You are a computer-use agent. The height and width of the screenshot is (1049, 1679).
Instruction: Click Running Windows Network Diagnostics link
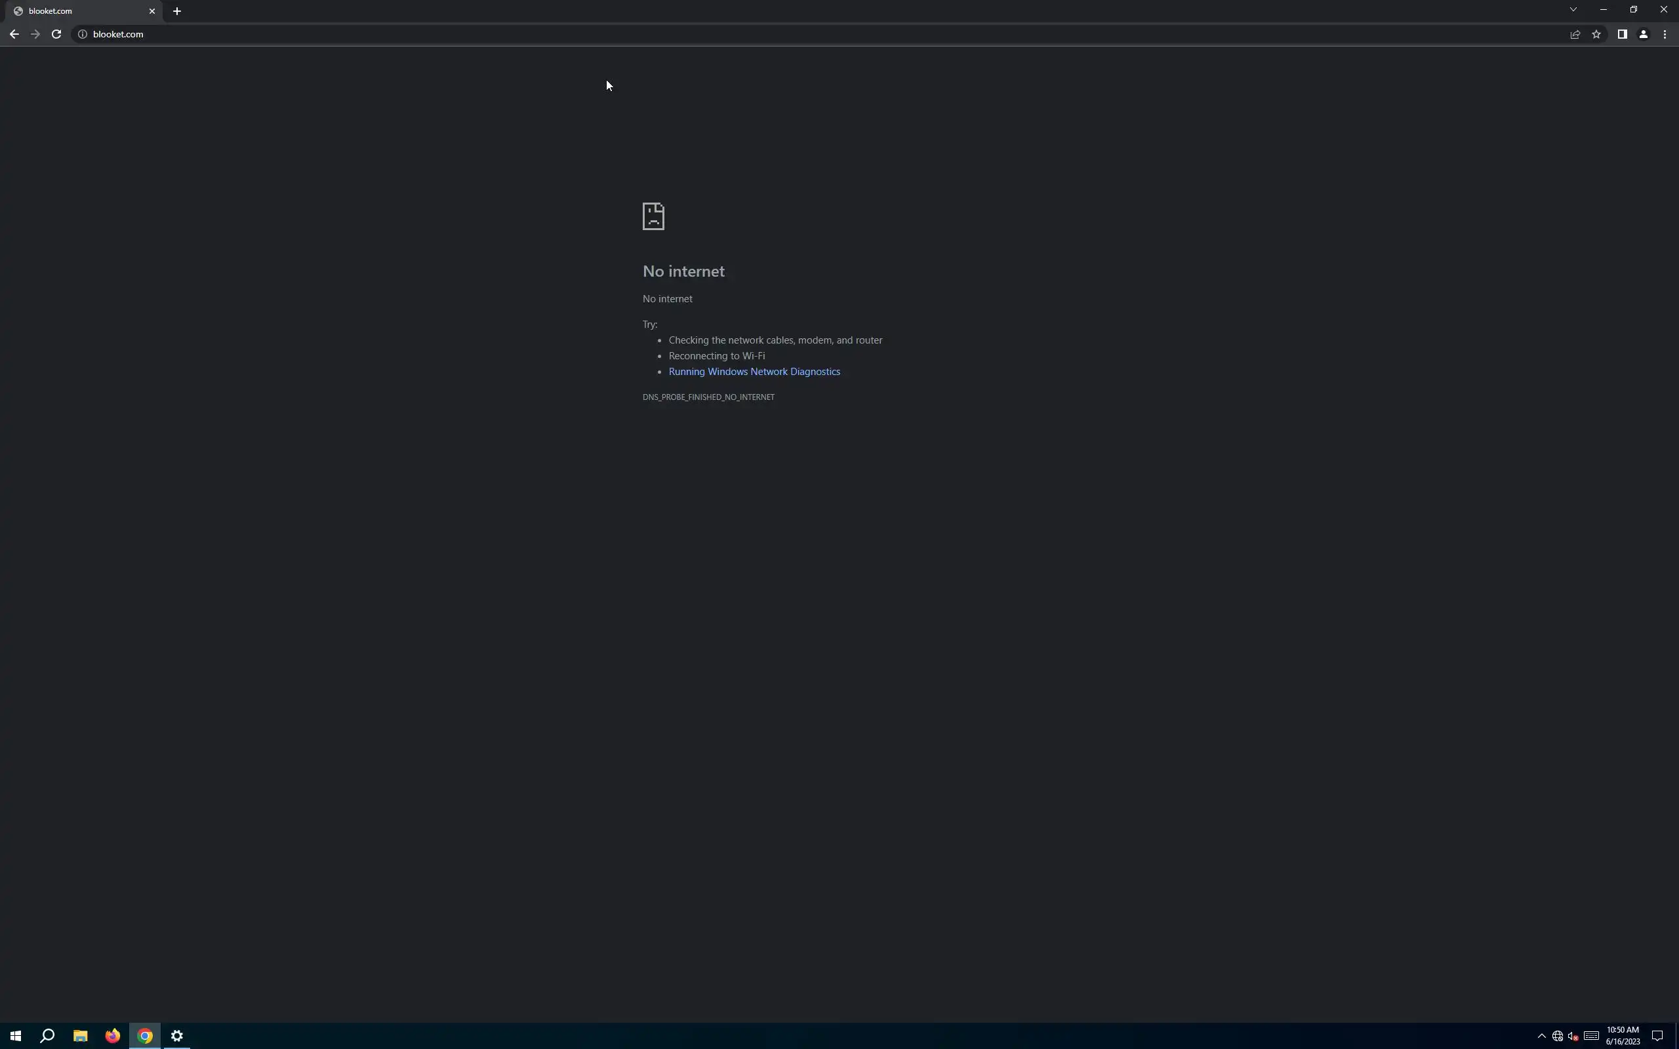tap(754, 372)
